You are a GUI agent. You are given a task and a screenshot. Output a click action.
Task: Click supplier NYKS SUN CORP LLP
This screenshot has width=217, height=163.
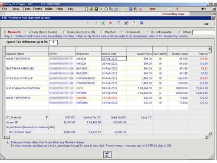pyautogui.click(x=20, y=78)
